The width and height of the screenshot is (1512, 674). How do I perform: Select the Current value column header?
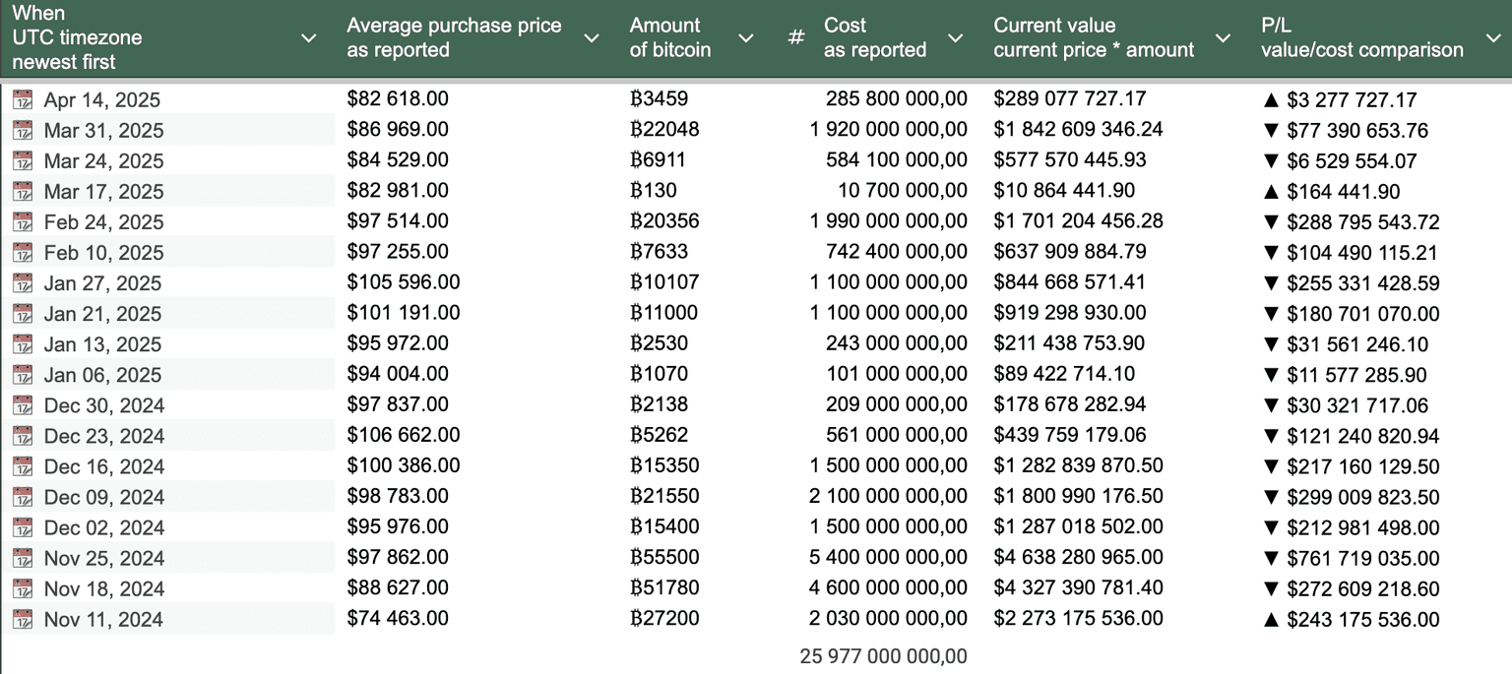1093,38
